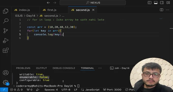Open the customize layout icon
The image size is (173, 92).
click(168, 3)
